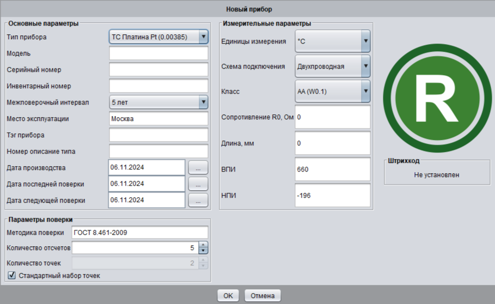Click the Место эксплуатации field with Москва
This screenshot has width=495, height=304.
(158, 118)
